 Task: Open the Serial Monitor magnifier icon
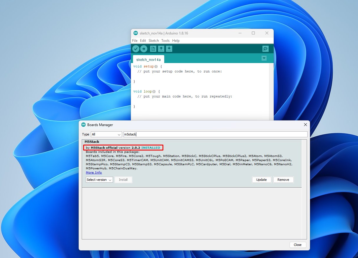(x=265, y=49)
